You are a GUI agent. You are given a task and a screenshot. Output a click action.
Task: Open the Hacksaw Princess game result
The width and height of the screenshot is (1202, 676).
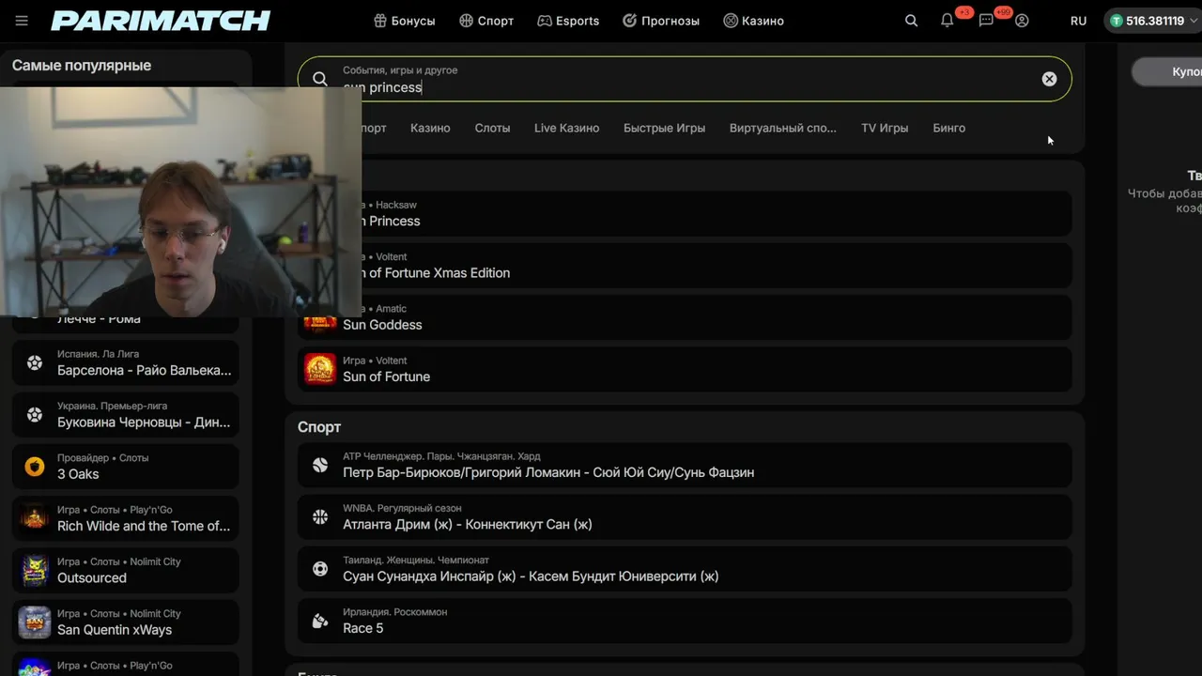(x=685, y=213)
